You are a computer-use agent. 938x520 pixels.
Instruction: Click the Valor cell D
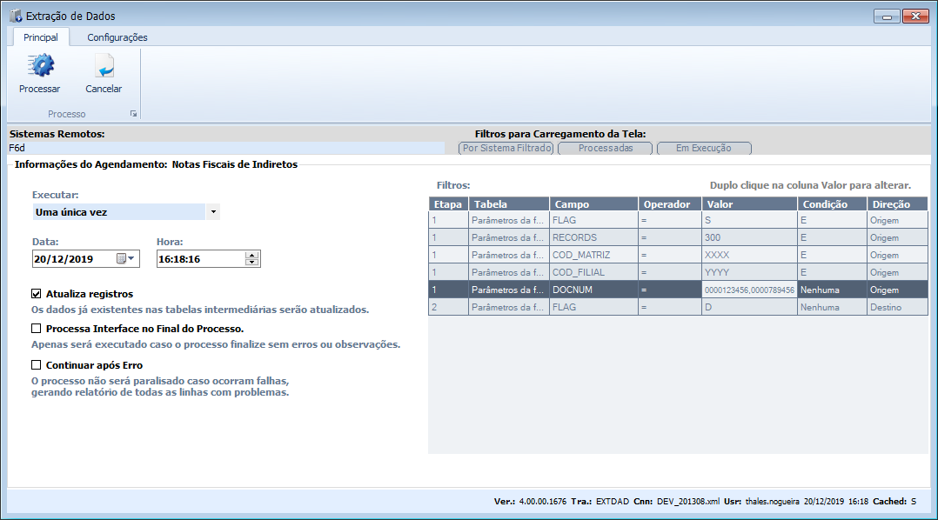(749, 307)
